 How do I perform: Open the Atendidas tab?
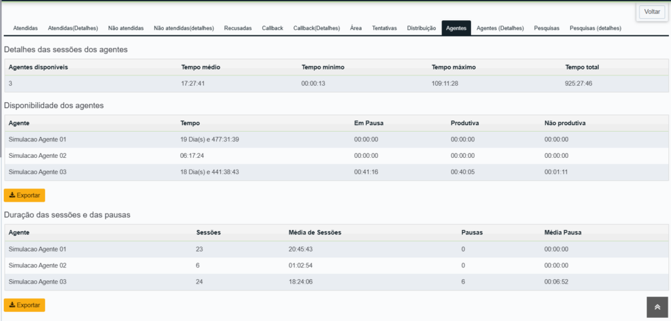(26, 28)
